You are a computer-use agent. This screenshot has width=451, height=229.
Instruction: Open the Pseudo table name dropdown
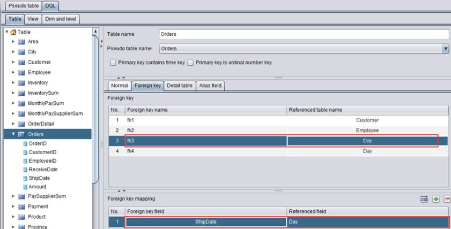coord(446,49)
